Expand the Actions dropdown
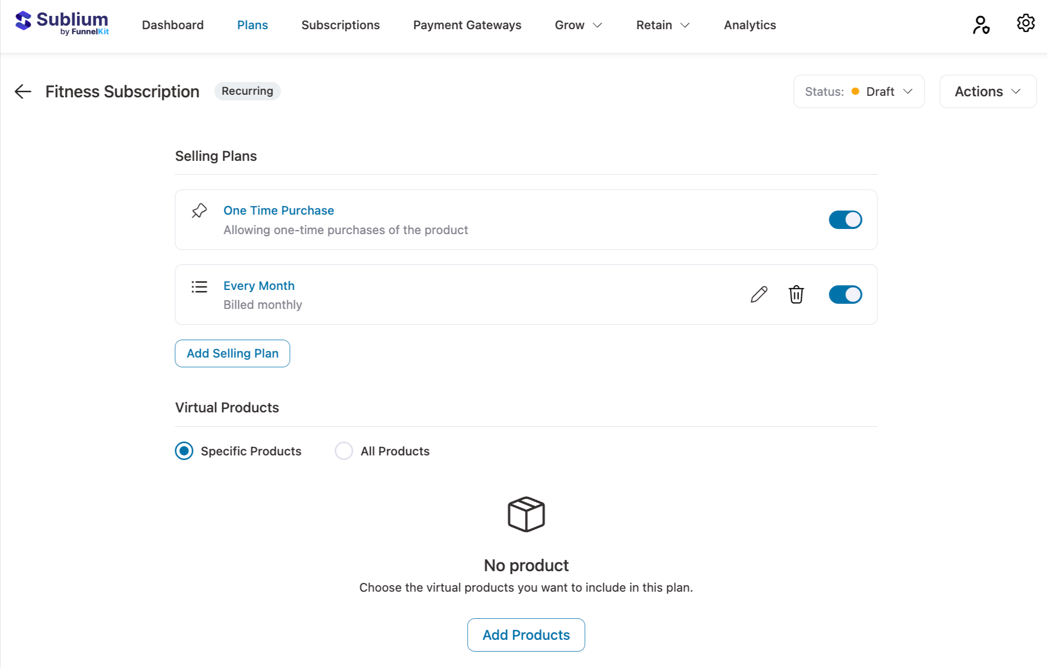This screenshot has height=668, width=1047. (987, 91)
